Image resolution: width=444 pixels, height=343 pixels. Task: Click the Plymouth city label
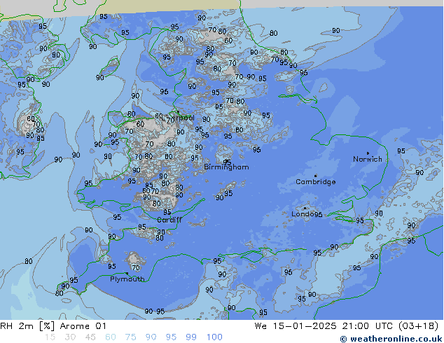click(127, 279)
